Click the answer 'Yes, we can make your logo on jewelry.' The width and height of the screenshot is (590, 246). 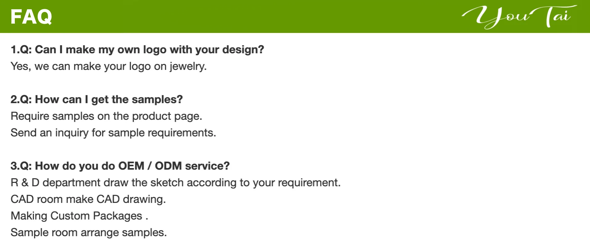[x=109, y=67]
